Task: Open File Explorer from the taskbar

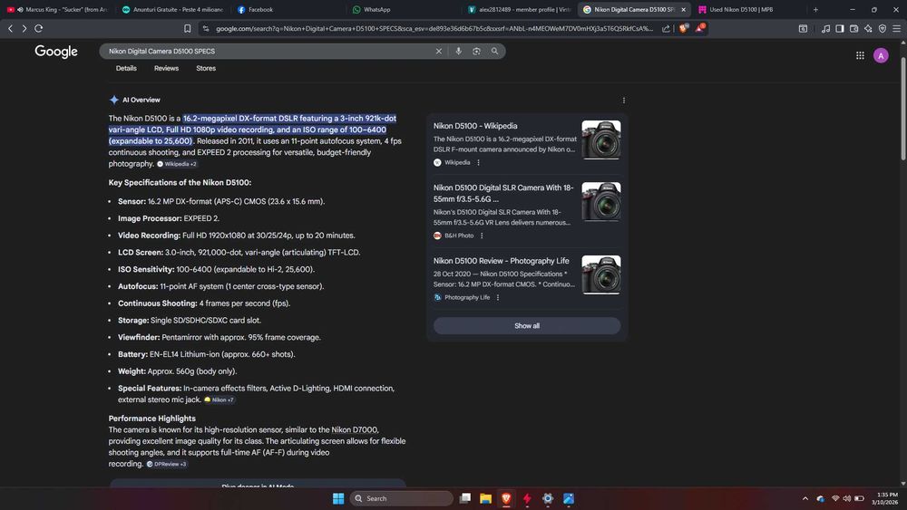Action: (486, 498)
